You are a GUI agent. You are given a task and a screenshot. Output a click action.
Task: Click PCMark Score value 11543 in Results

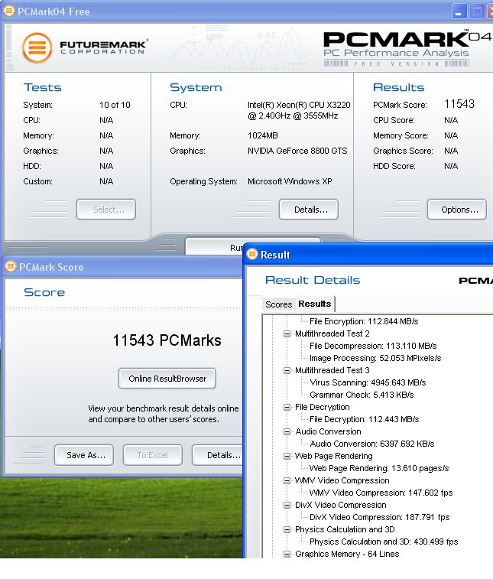459,104
